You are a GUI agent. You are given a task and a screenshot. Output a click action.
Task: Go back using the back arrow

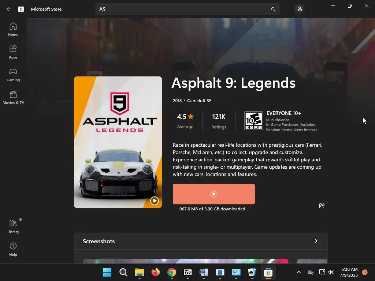coord(9,9)
